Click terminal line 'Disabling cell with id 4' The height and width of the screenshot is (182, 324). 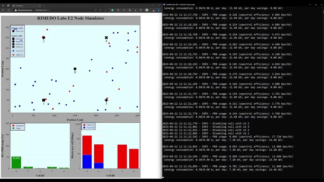[x=206, y=127]
